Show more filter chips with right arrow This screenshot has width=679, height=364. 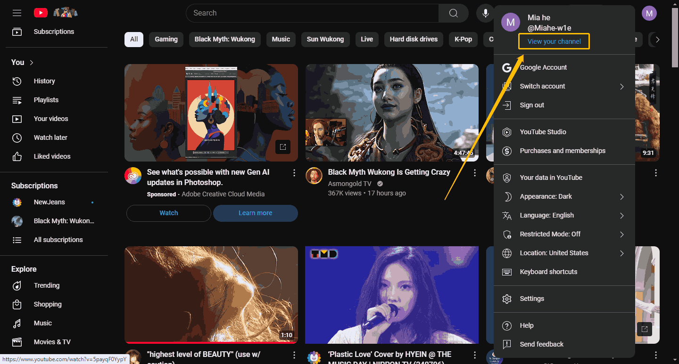tap(658, 40)
